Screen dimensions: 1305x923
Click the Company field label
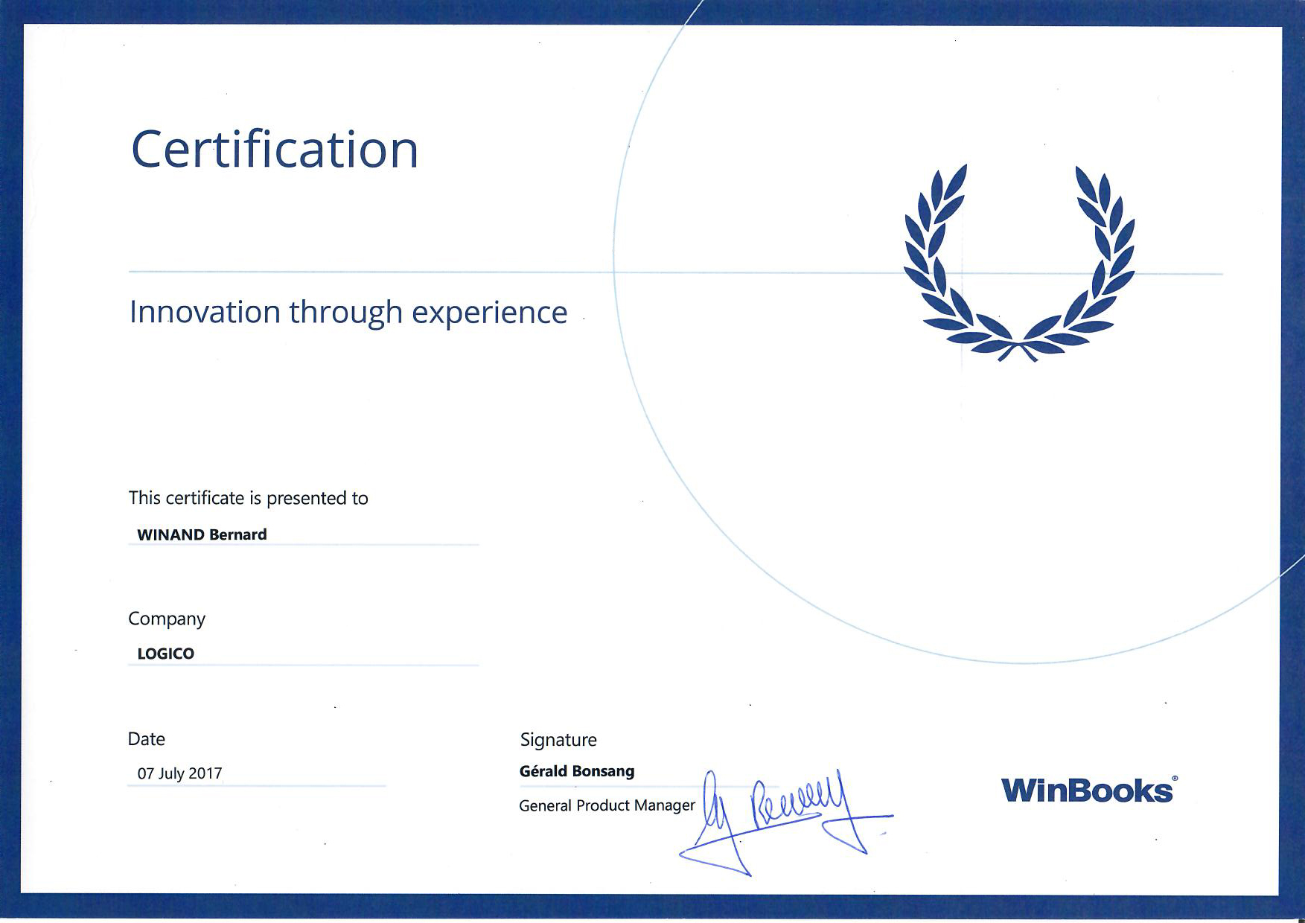coord(166,619)
